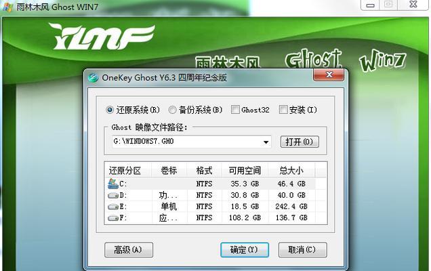
Task: Click the F: drive icon
Action: [x=113, y=218]
